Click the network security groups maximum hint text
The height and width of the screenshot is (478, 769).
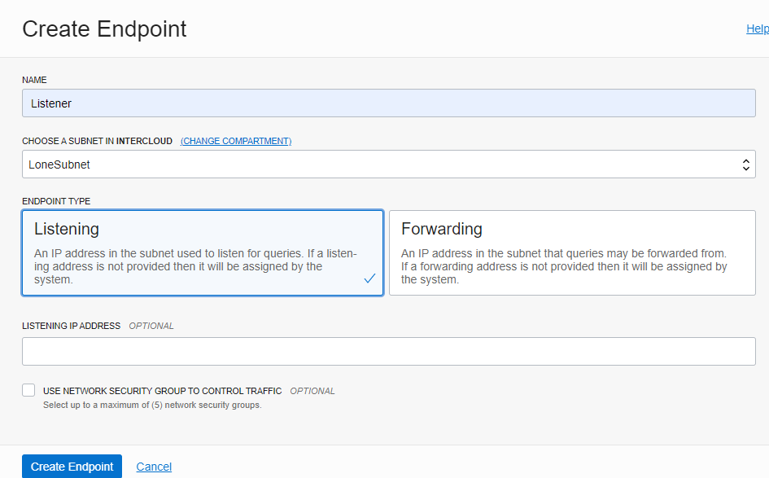click(x=152, y=405)
